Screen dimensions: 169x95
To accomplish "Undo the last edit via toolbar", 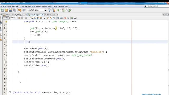I will click(x=20, y=10).
